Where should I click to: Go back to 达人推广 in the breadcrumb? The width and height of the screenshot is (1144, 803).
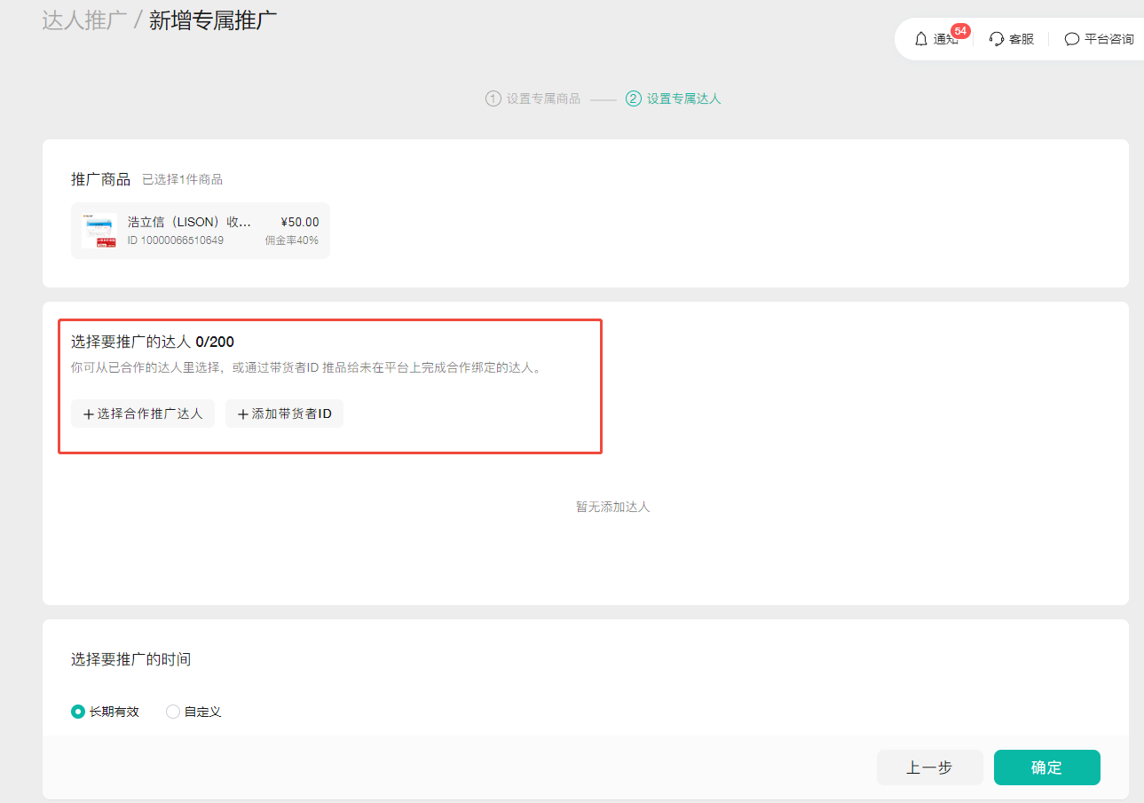(x=84, y=20)
